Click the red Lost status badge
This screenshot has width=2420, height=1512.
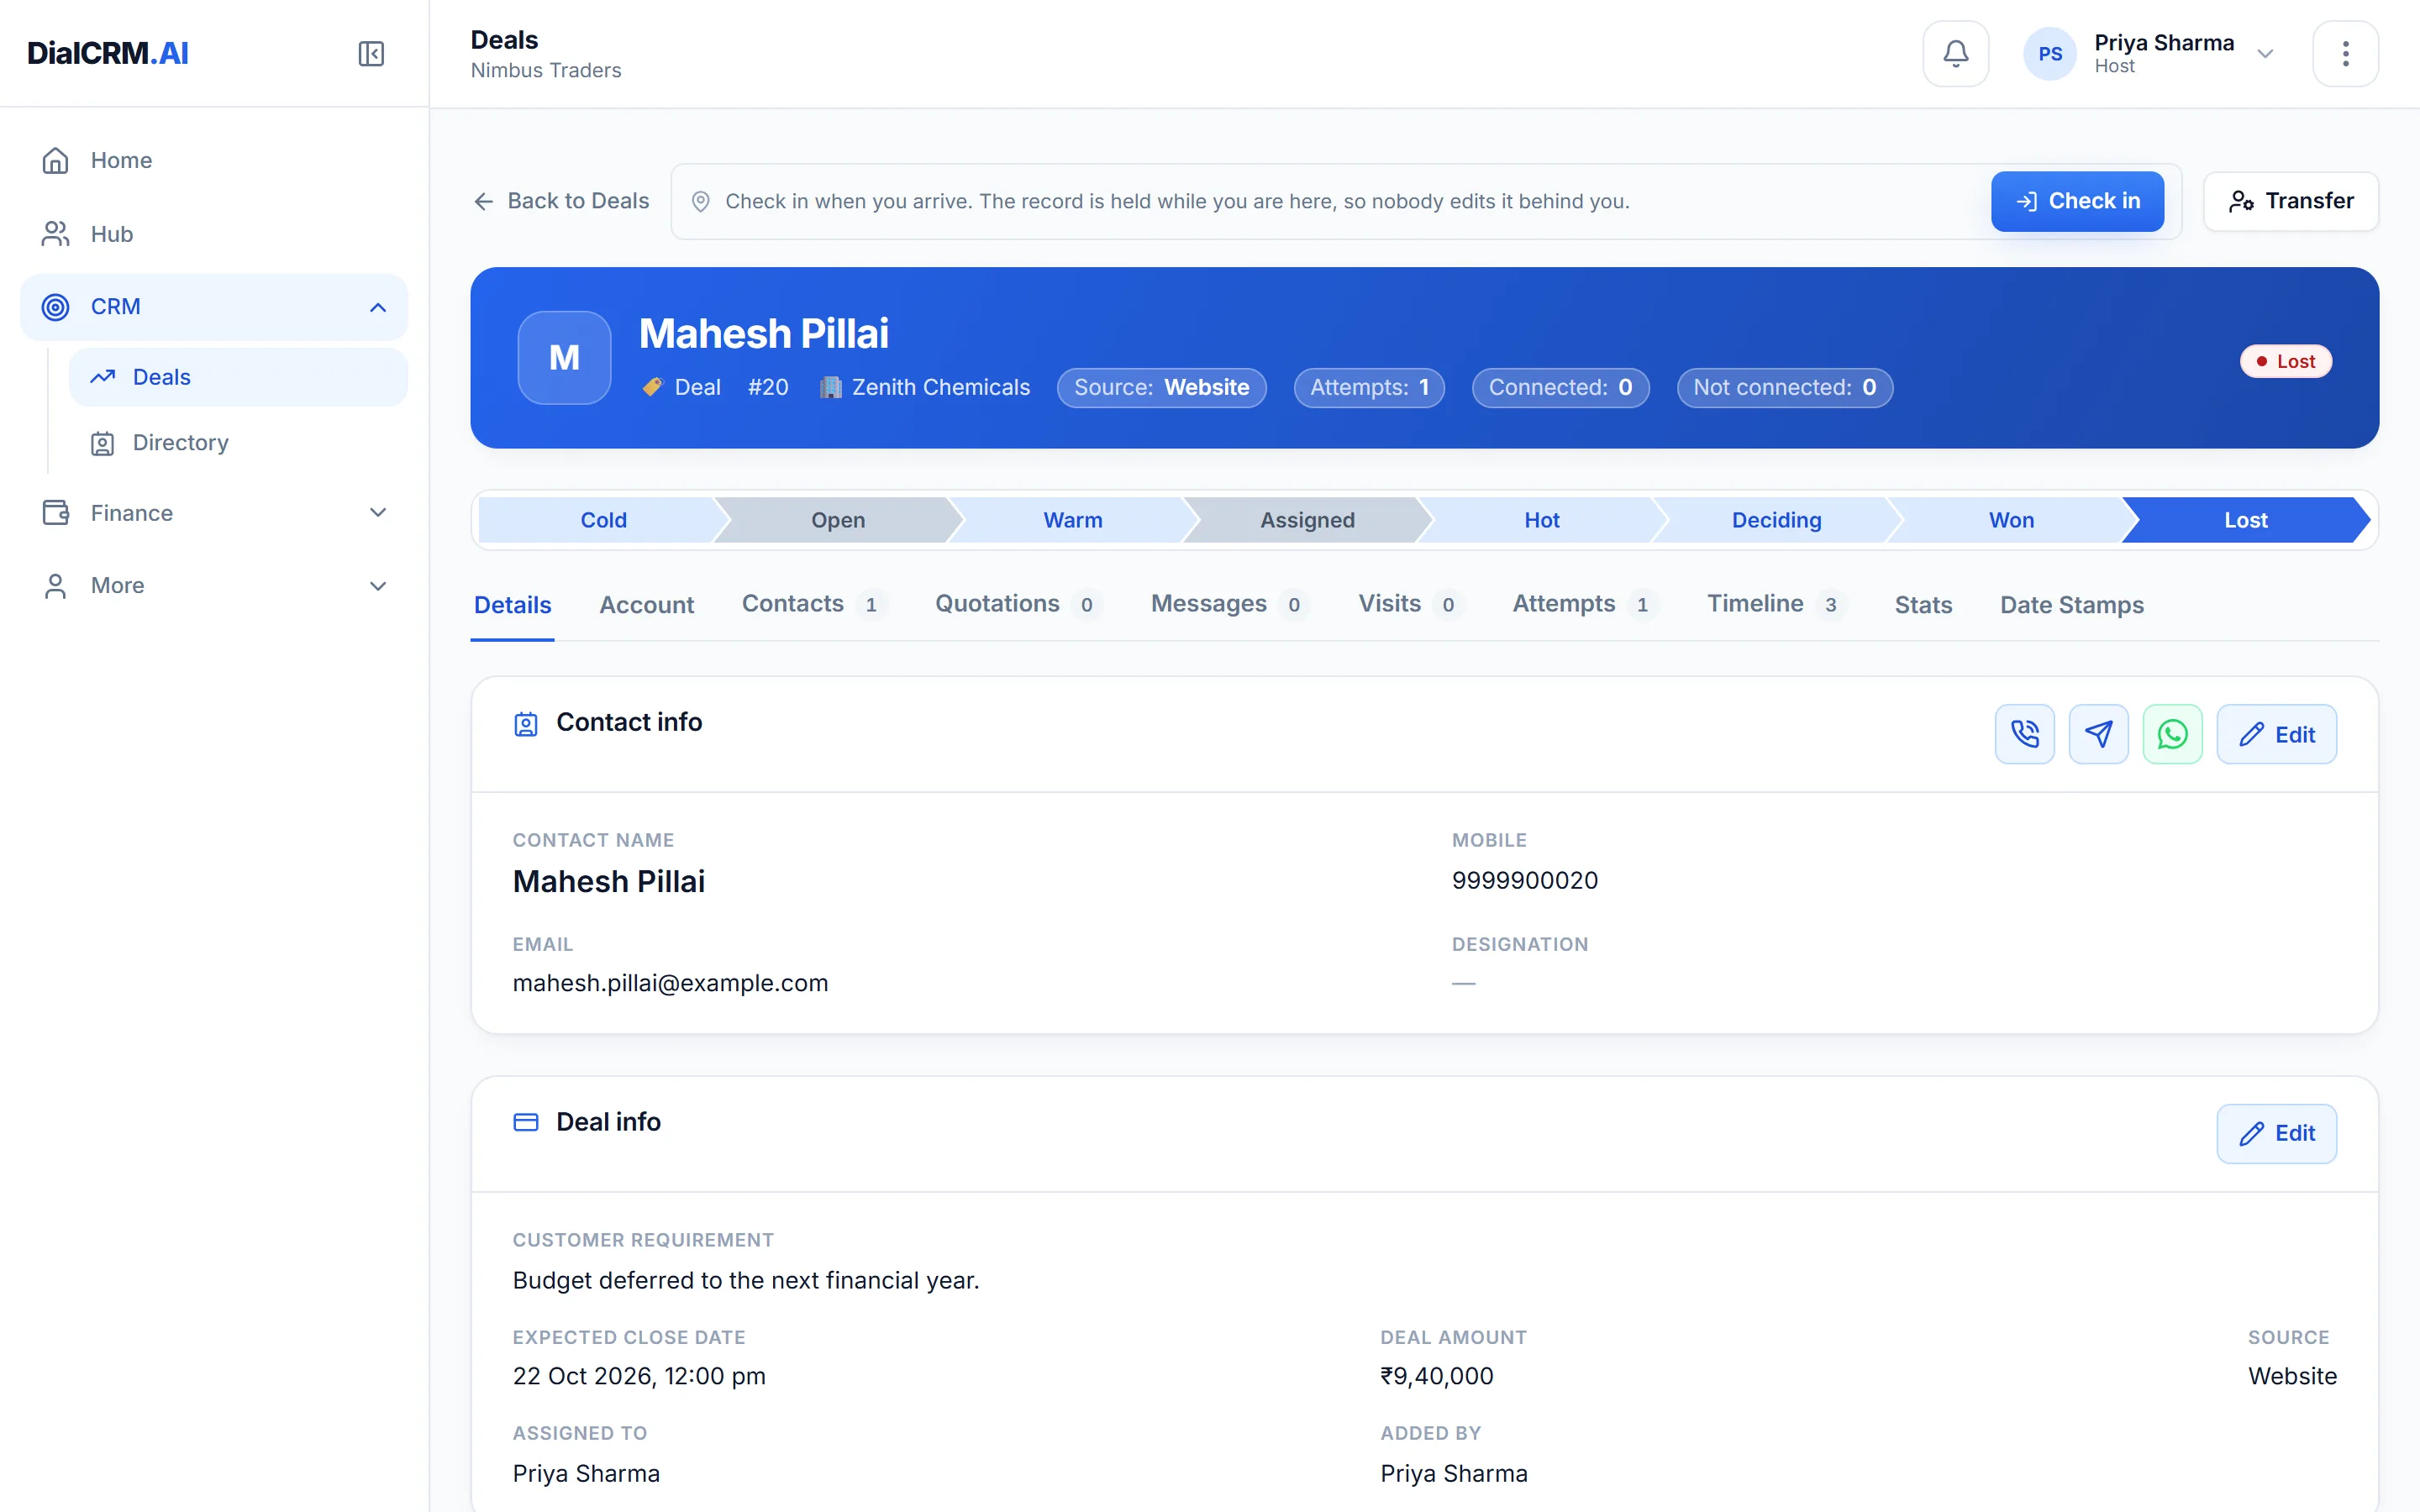2285,361
